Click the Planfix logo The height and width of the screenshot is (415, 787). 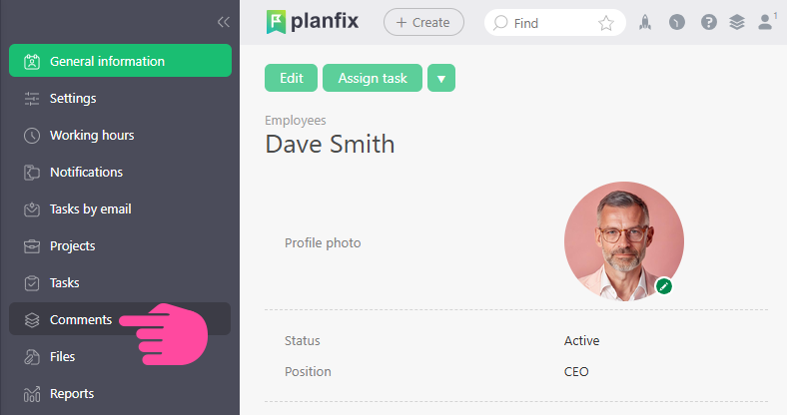(x=312, y=21)
